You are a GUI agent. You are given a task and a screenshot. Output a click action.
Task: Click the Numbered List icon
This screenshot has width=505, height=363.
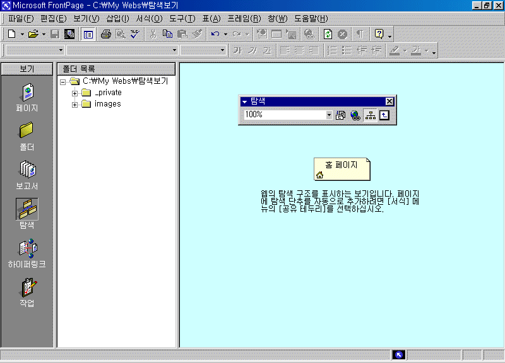(x=332, y=50)
